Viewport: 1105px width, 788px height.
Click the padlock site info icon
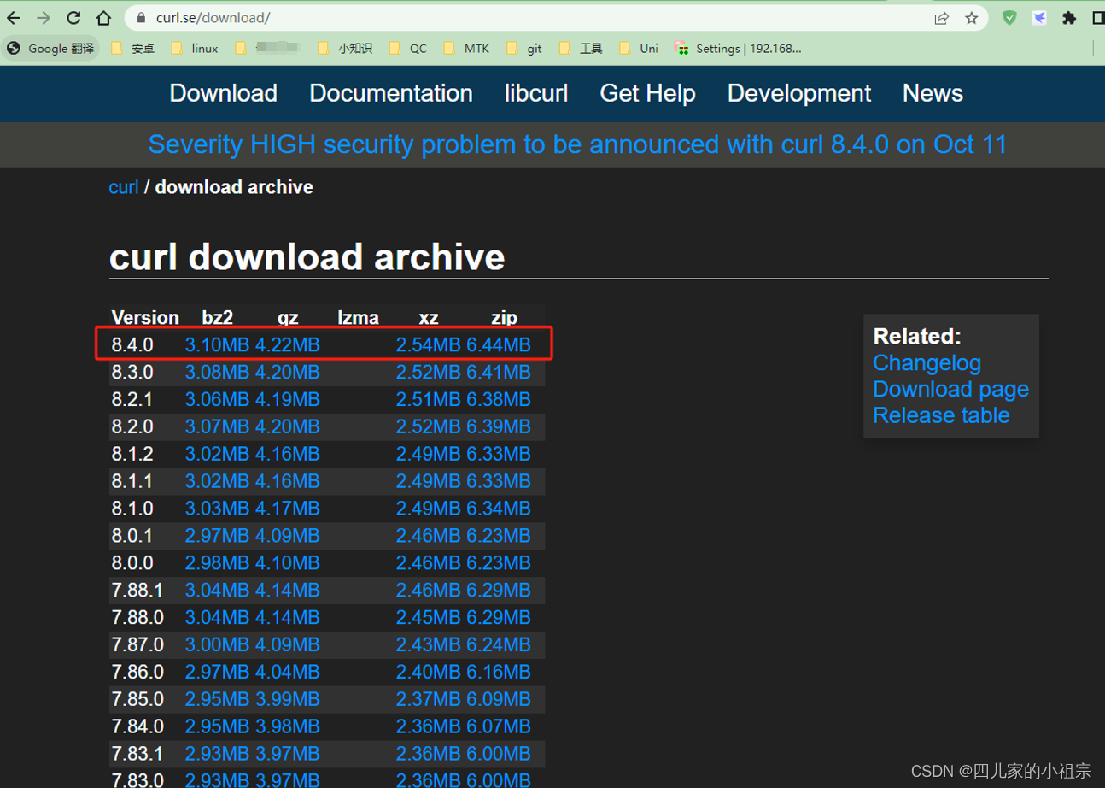[141, 18]
